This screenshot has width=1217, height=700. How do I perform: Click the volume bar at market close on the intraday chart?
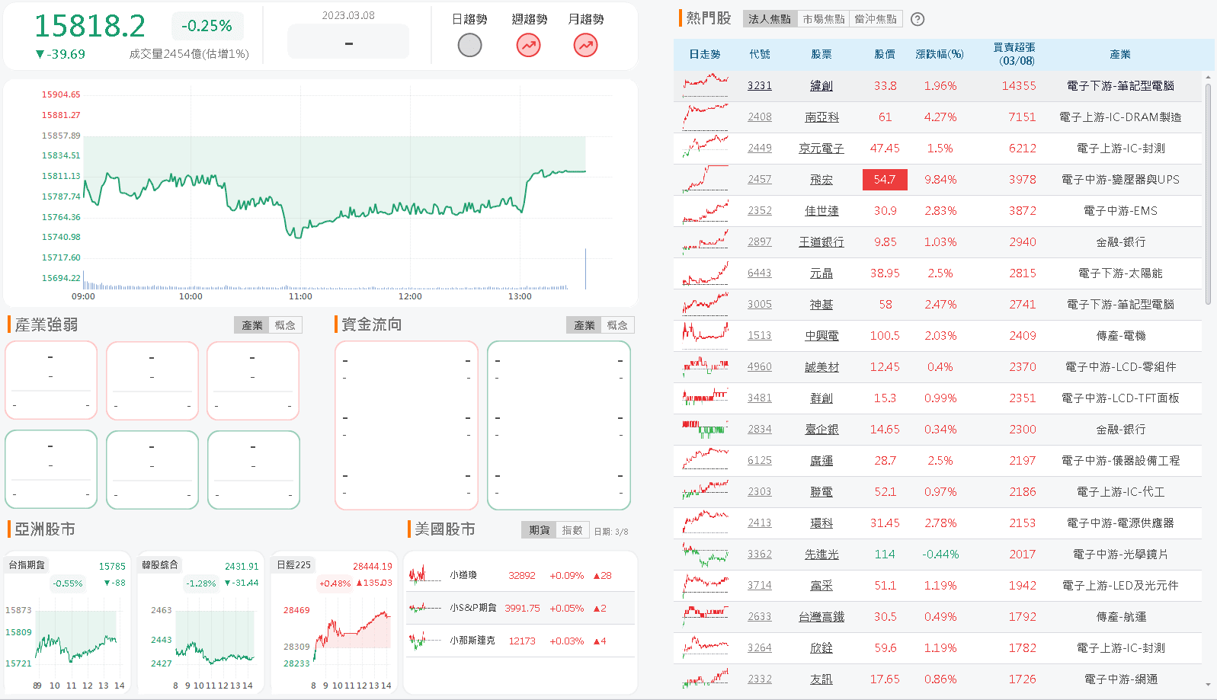pos(585,269)
